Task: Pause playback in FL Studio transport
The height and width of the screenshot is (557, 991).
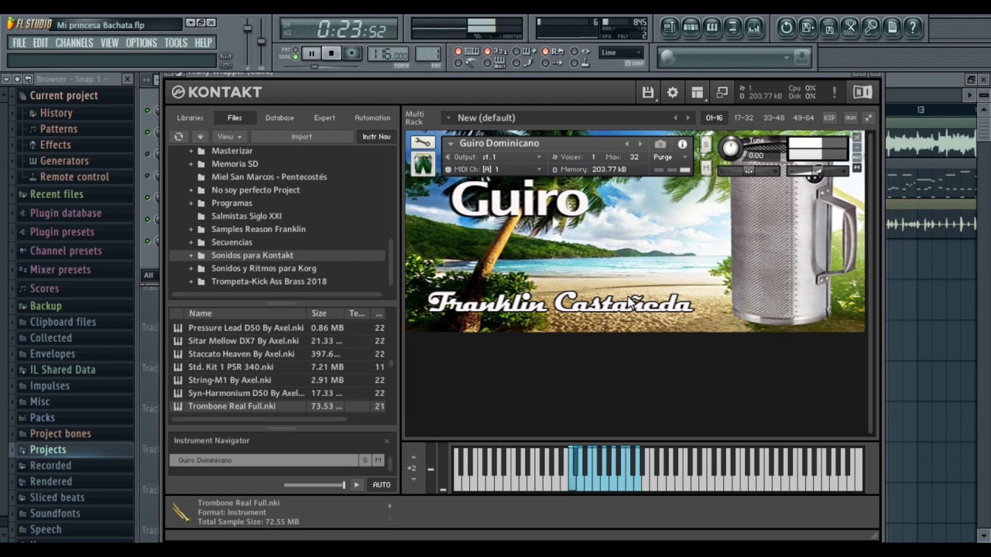Action: (x=310, y=53)
